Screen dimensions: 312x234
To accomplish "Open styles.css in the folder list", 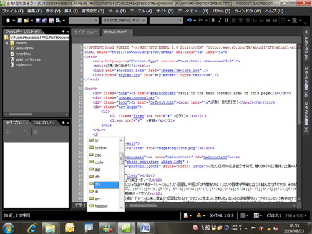I will coord(24,65).
